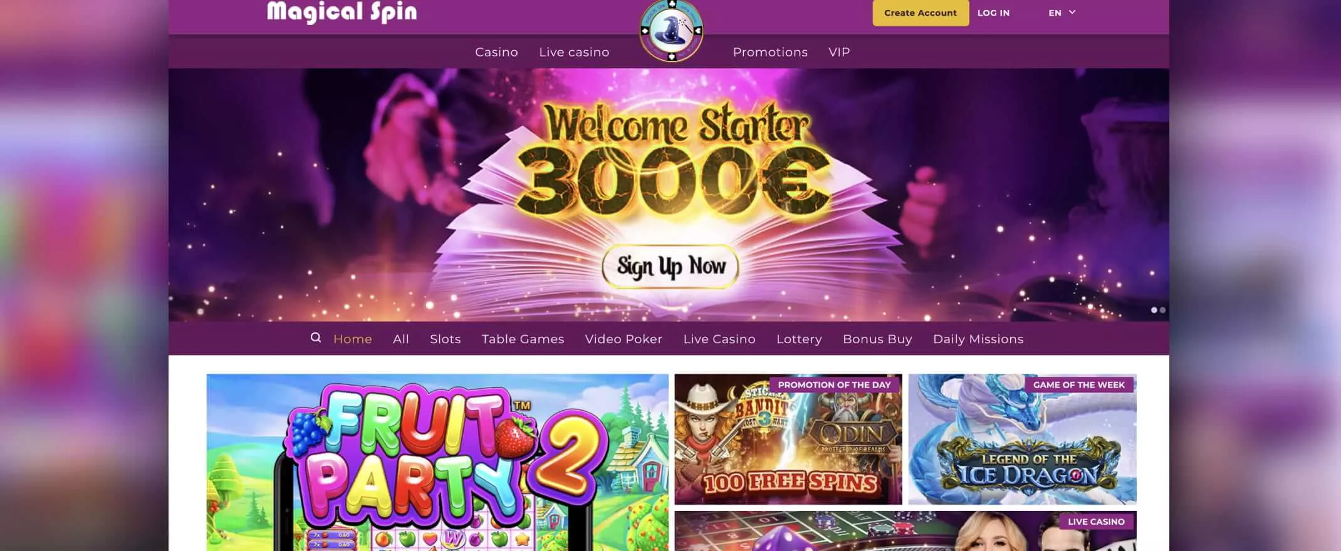The image size is (1341, 551).
Task: Click the wizard hat logo emblem
Action: click(x=671, y=31)
